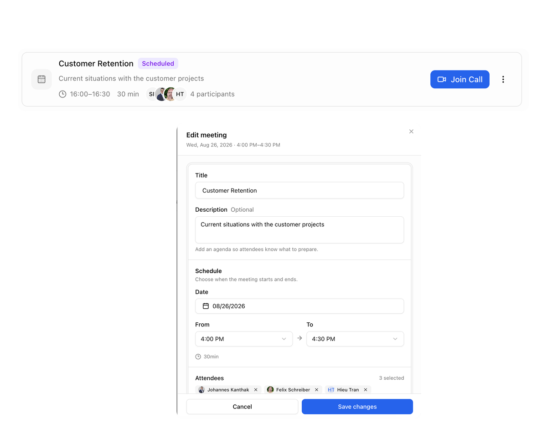Open the To time dropdown
Viewport: 547px width, 428px height.
pyautogui.click(x=355, y=339)
